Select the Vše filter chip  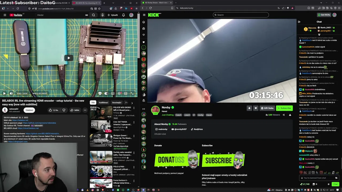tap(93, 103)
